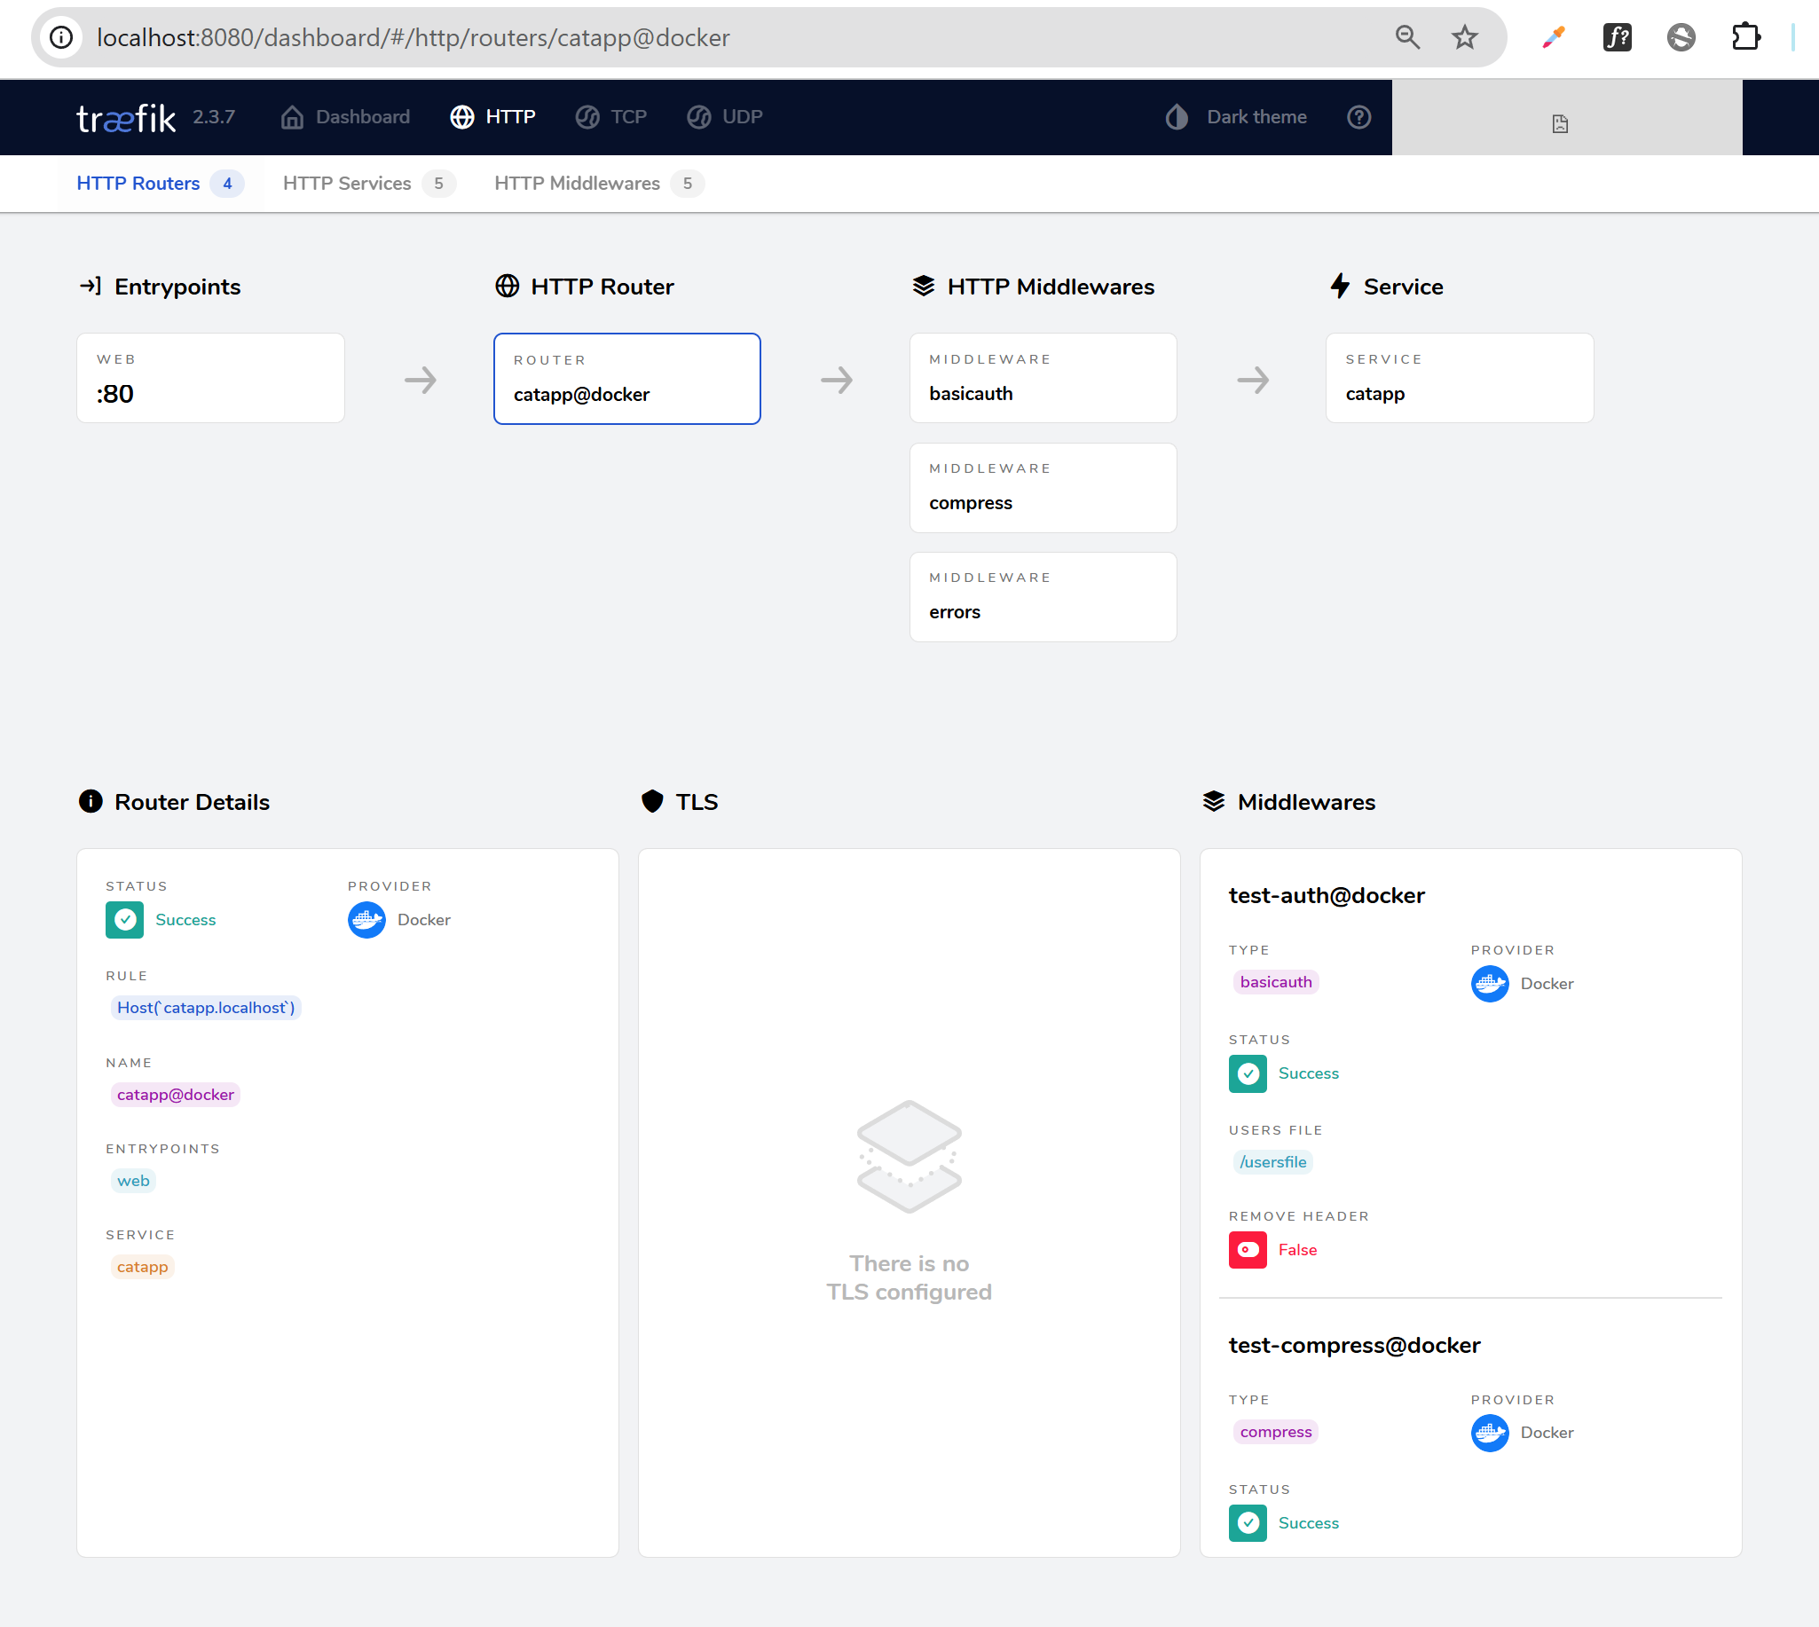Click the Router Details info icon

91,801
